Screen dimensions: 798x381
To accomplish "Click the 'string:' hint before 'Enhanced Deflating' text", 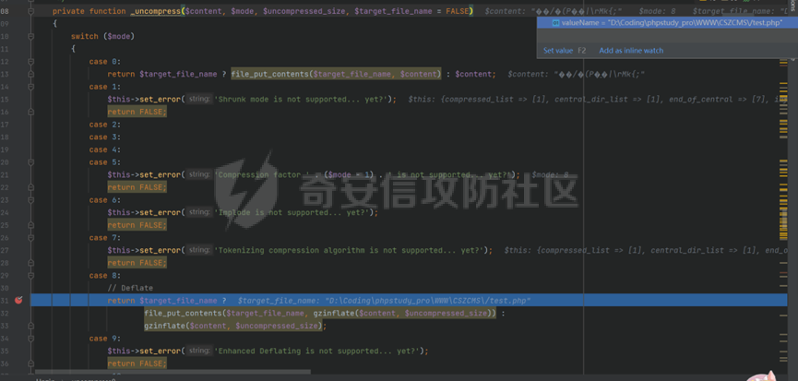I will pyautogui.click(x=198, y=351).
